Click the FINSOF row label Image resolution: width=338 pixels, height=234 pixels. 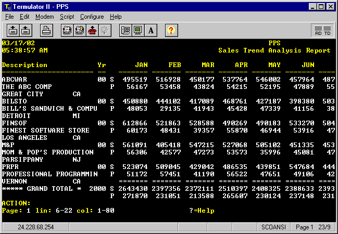[x=15, y=123]
